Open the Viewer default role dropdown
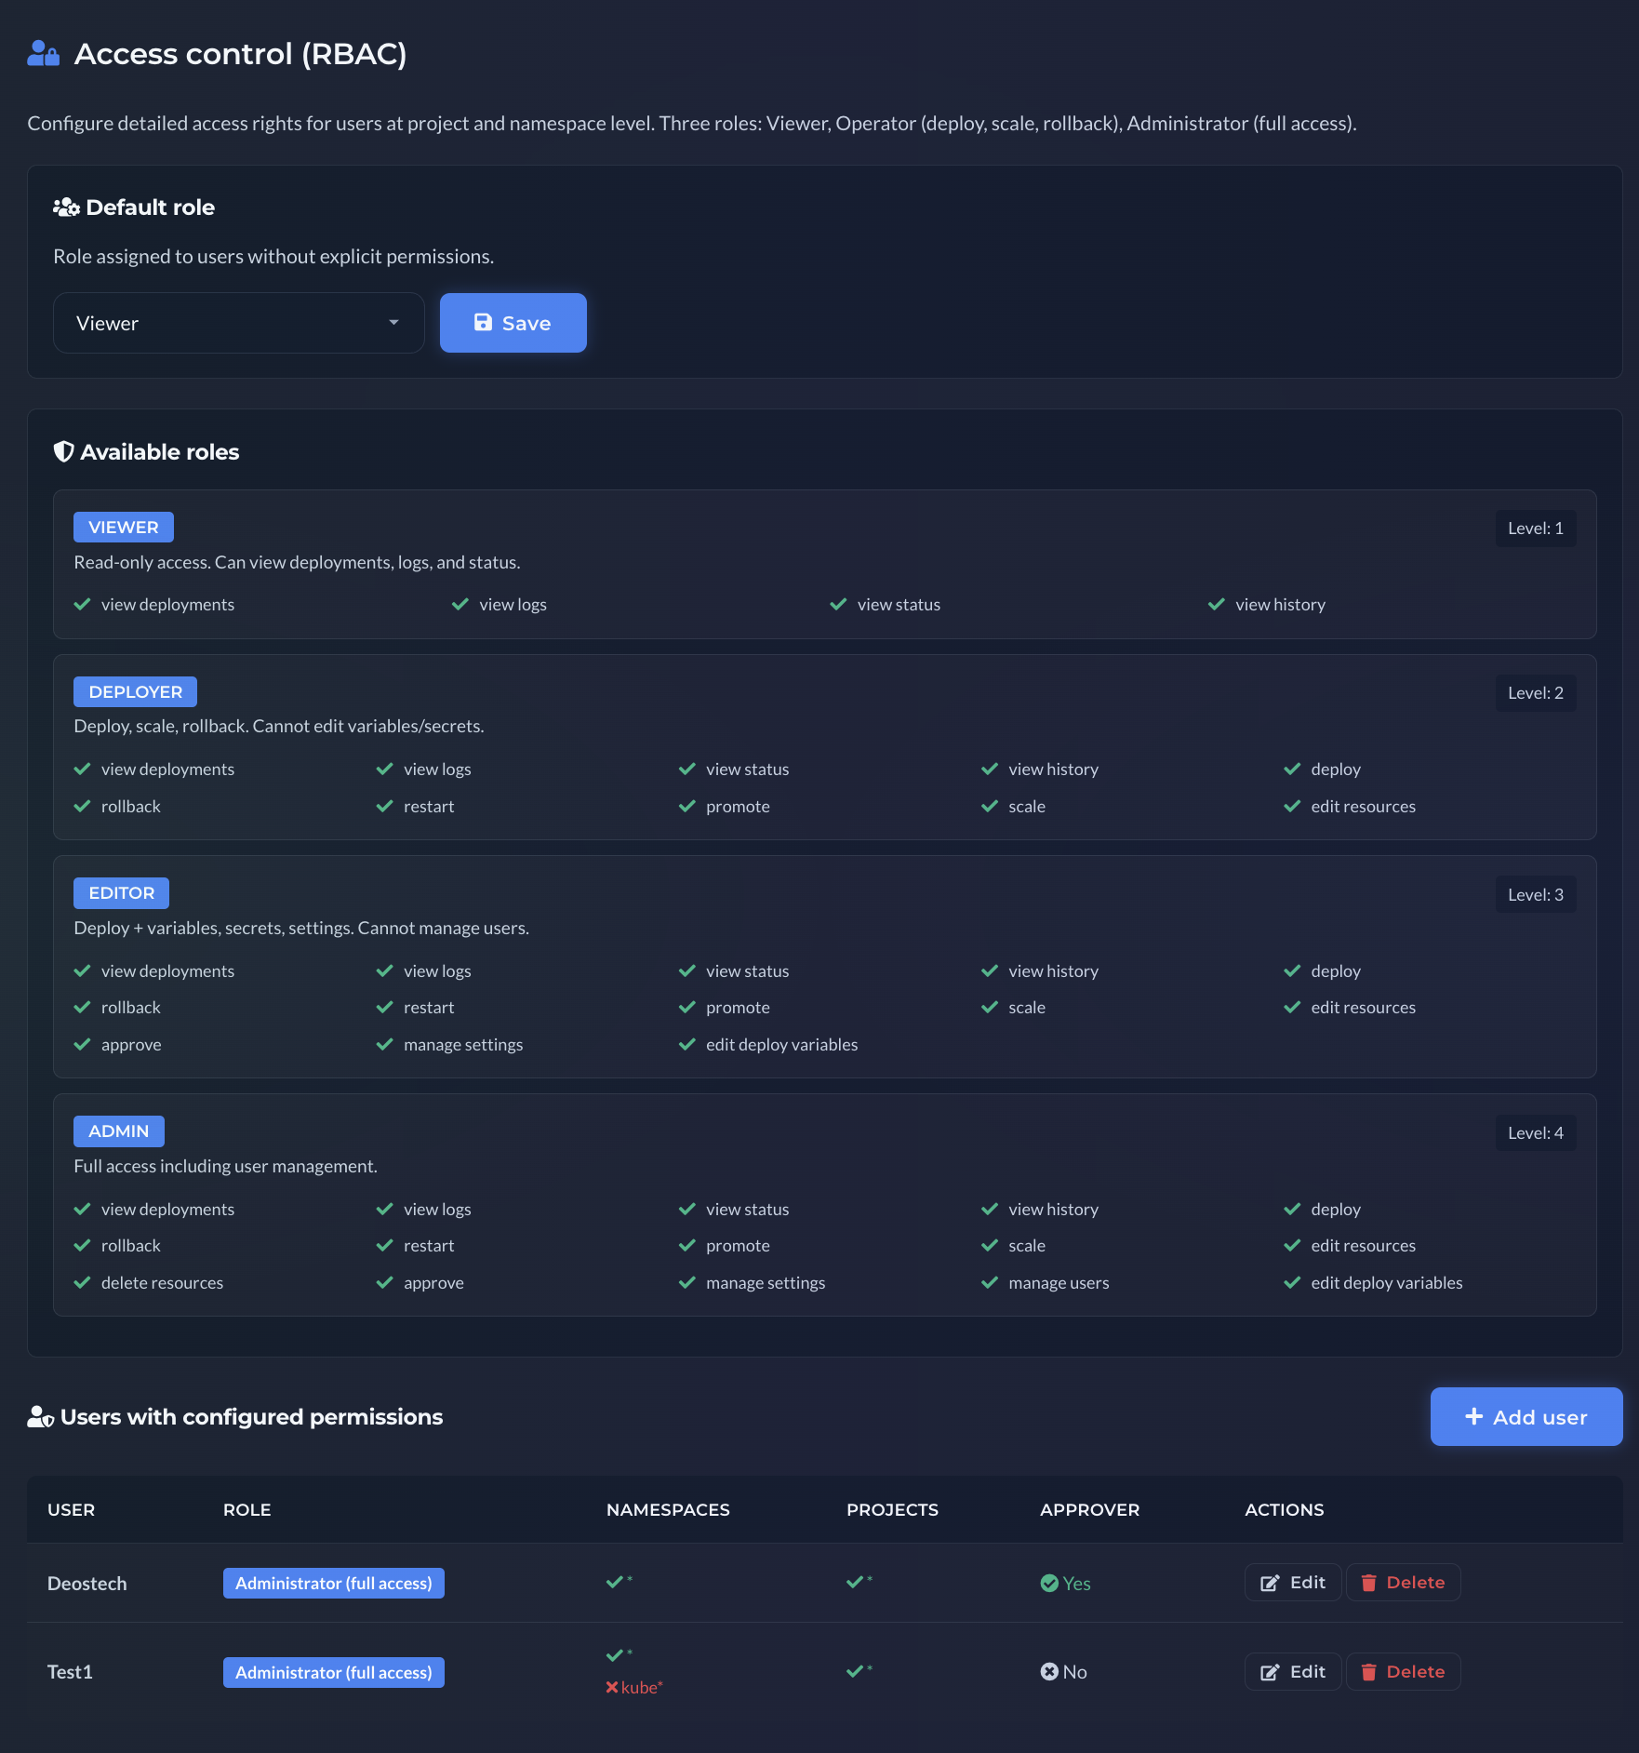 238,323
